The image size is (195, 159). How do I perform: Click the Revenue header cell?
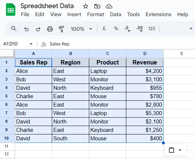[x=145, y=63]
